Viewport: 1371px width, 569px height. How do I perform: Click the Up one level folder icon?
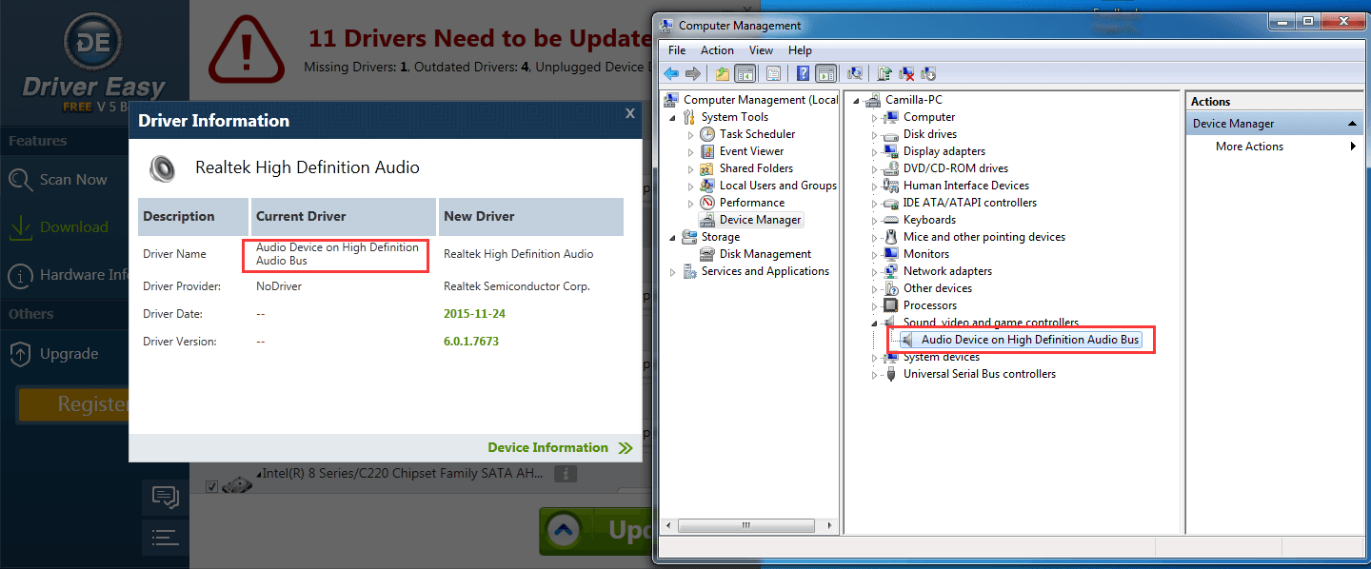tap(723, 73)
